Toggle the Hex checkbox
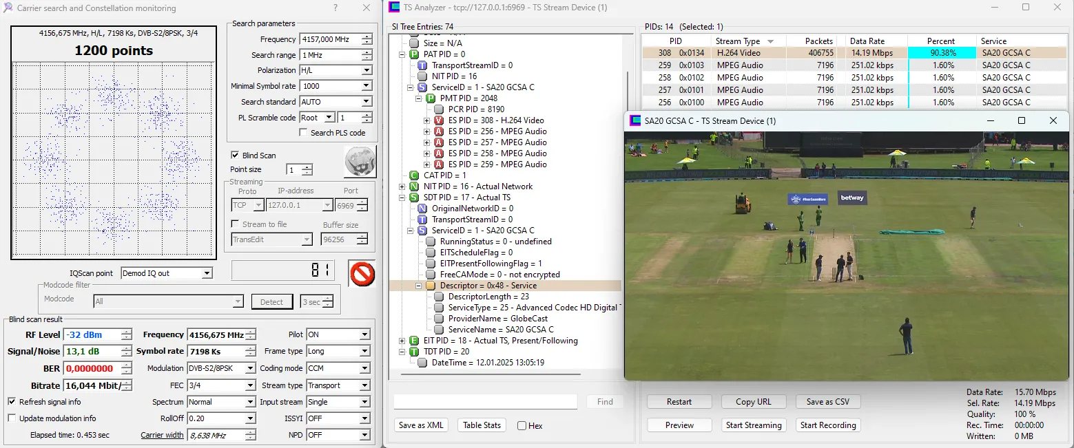The height and width of the screenshot is (448, 1074). [x=522, y=426]
